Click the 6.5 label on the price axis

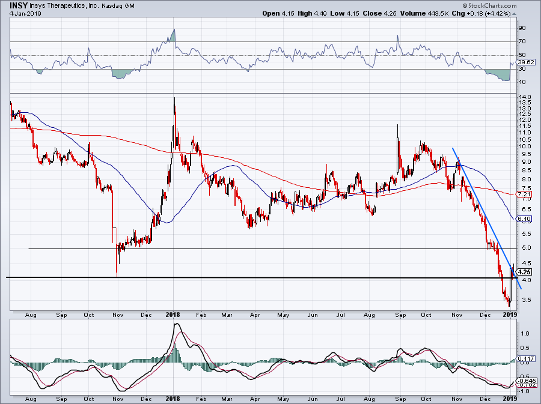point(526,210)
